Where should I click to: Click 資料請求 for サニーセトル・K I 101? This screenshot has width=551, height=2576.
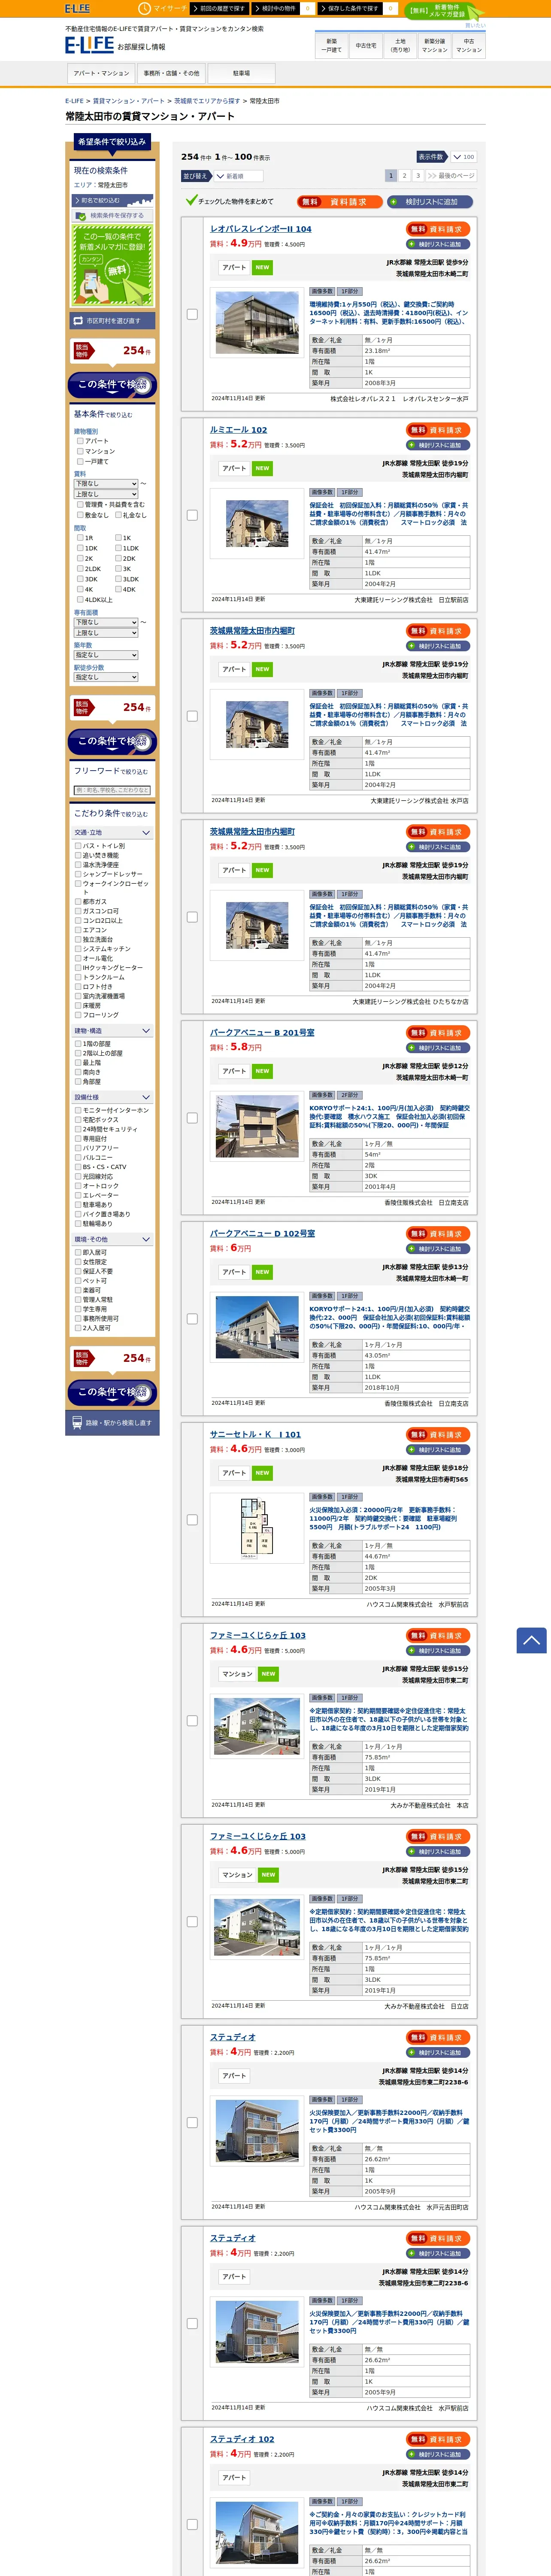point(439,1435)
